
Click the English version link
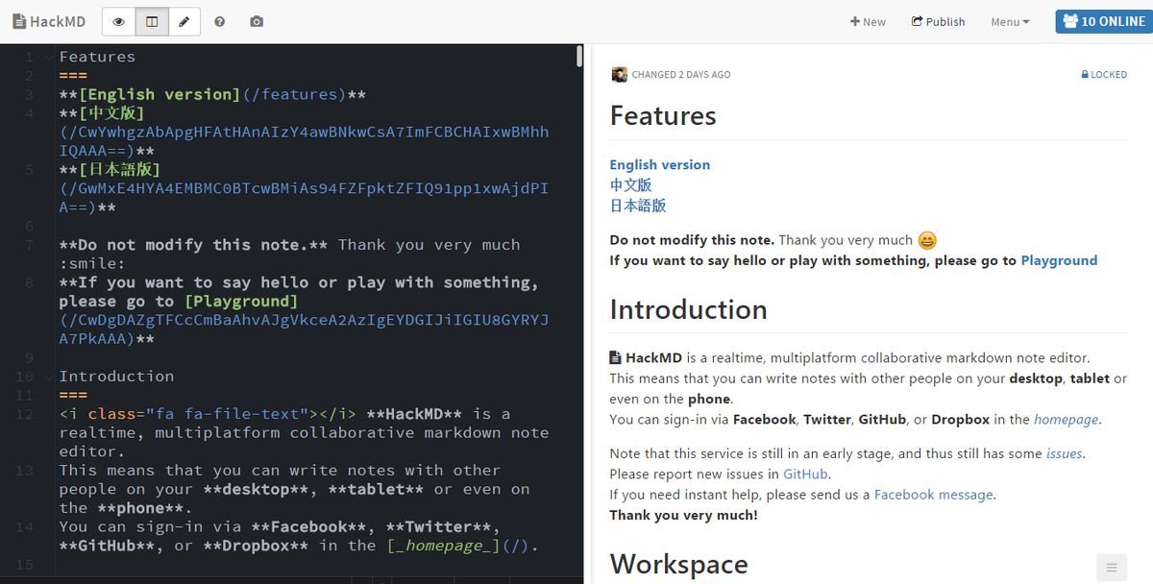[x=659, y=164]
